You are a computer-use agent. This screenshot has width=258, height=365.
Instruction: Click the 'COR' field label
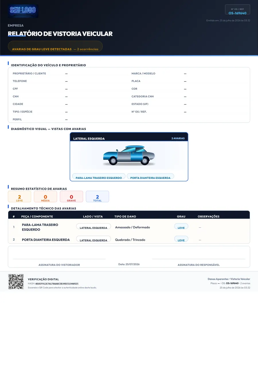[x=134, y=89]
